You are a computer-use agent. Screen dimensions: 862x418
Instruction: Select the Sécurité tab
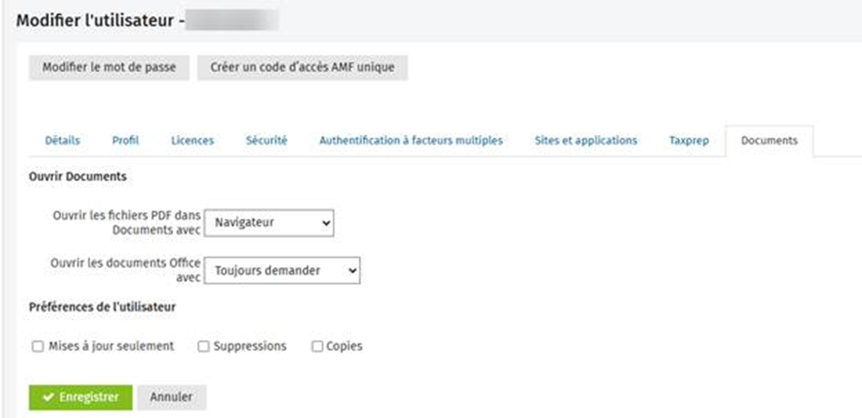point(266,141)
